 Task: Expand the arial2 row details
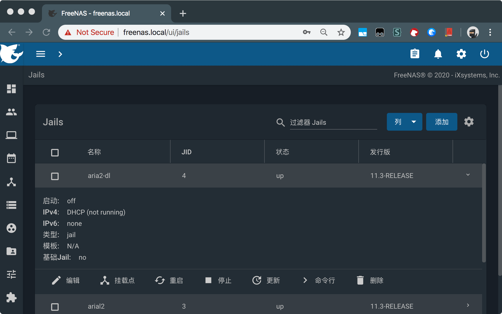(x=468, y=305)
